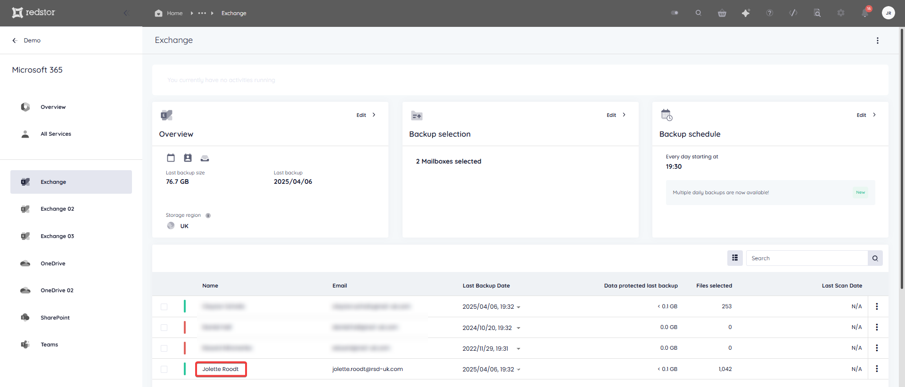The height and width of the screenshot is (387, 905).
Task: Select Exchange in the sidebar
Action: click(x=71, y=182)
